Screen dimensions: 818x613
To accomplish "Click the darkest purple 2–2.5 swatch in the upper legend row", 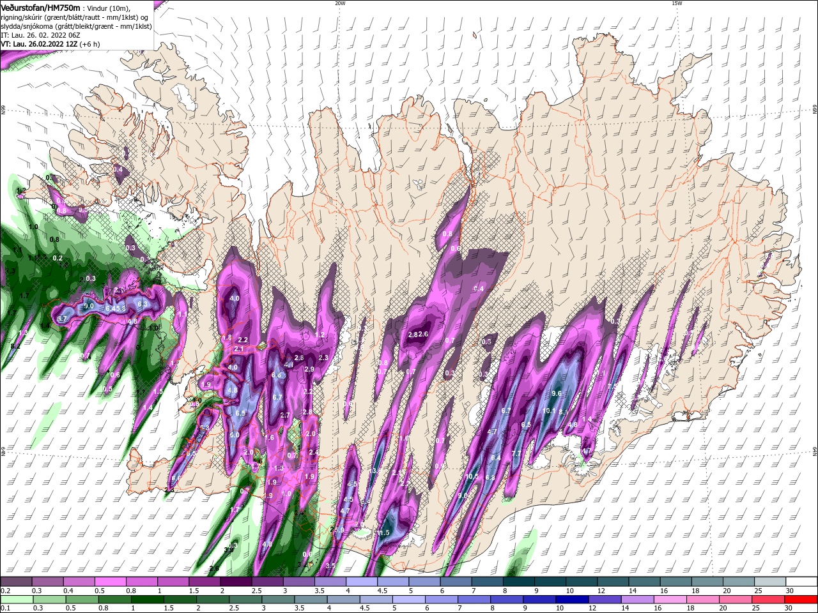I will click(x=236, y=582).
